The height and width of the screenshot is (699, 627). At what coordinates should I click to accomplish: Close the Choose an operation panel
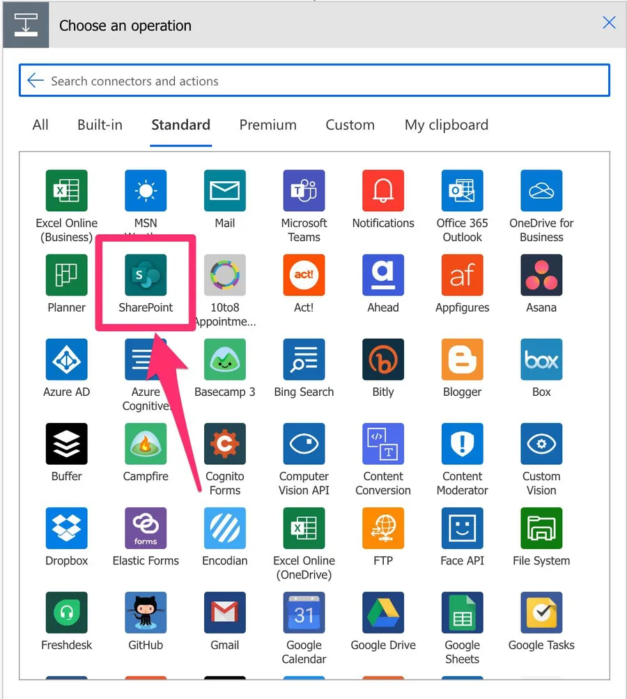[609, 23]
